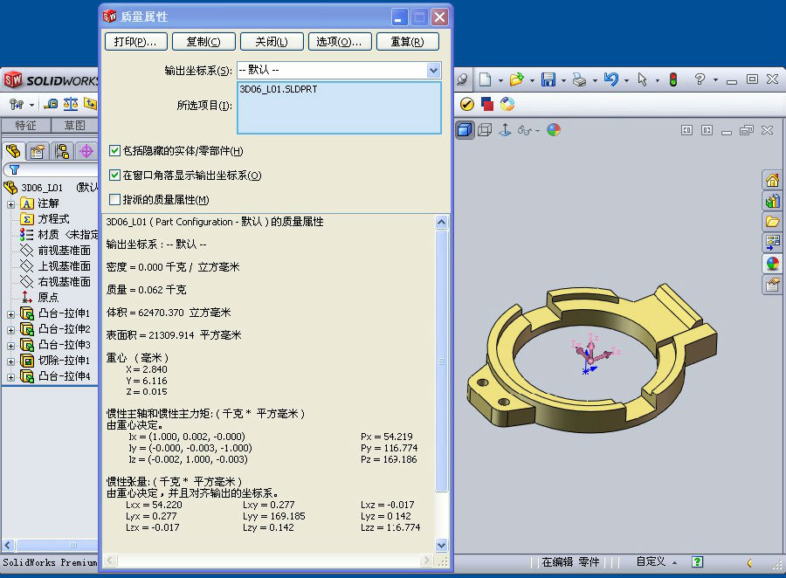Open the Design Library task pane icon
This screenshot has width=786, height=578.
coord(772,201)
